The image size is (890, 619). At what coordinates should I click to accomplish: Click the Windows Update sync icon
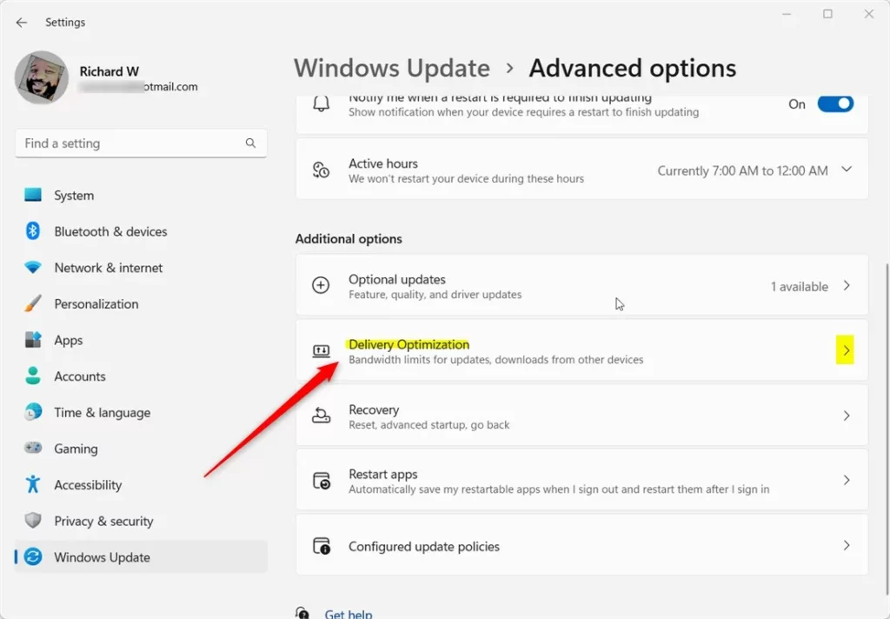tap(33, 557)
